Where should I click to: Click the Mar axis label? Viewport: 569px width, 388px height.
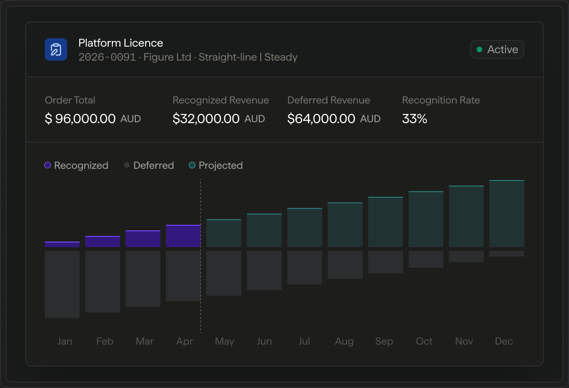click(x=145, y=341)
